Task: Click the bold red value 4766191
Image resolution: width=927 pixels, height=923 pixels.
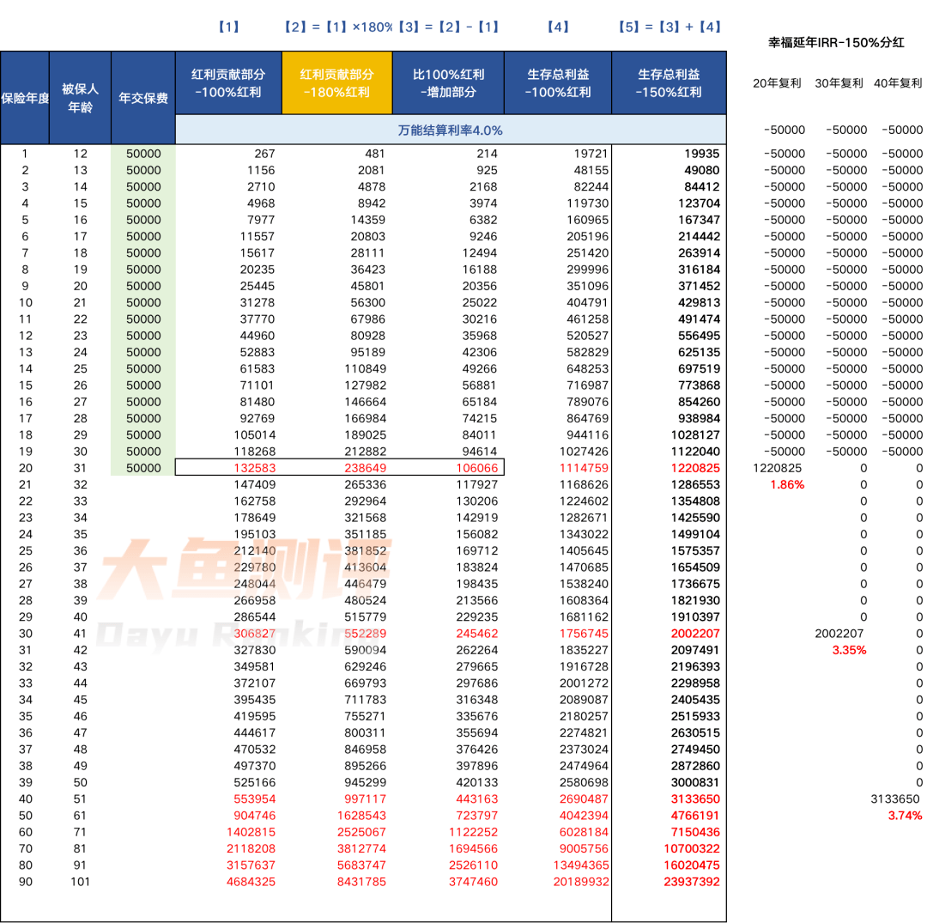Action: (695, 816)
